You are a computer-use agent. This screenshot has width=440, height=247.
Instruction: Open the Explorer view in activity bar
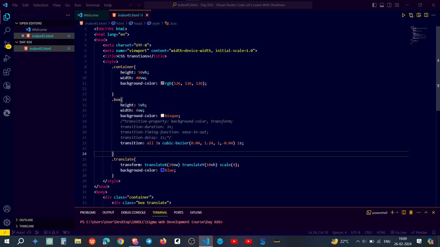tap(7, 17)
